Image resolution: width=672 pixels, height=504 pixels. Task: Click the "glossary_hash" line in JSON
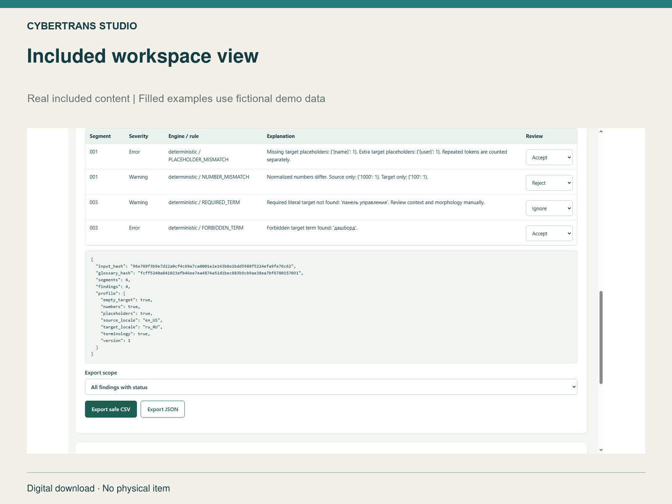[199, 273]
